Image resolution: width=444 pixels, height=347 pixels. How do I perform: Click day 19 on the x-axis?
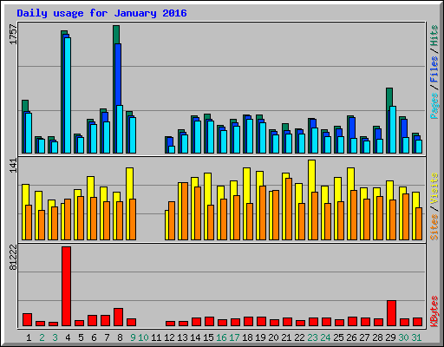click(x=260, y=337)
